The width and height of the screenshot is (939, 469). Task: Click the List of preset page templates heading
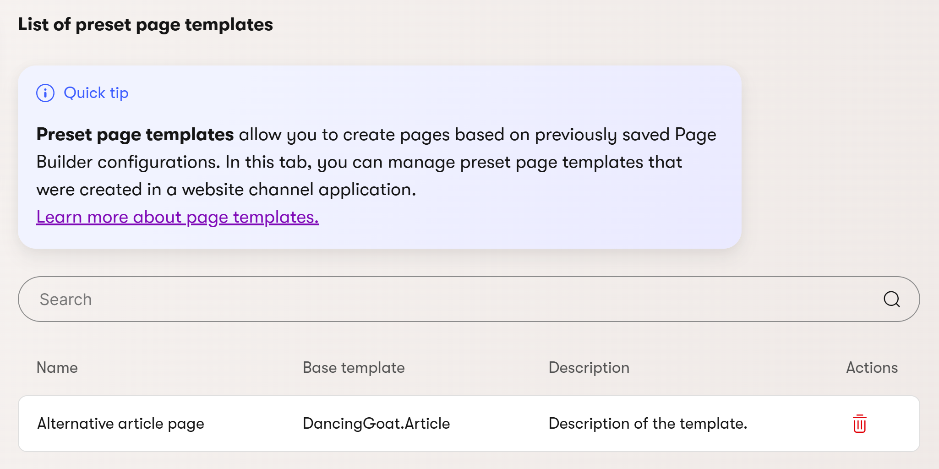[x=145, y=25]
